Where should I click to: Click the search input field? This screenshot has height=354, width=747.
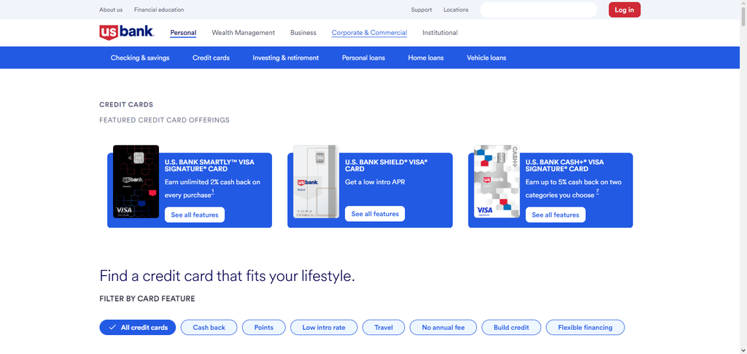tap(538, 9)
